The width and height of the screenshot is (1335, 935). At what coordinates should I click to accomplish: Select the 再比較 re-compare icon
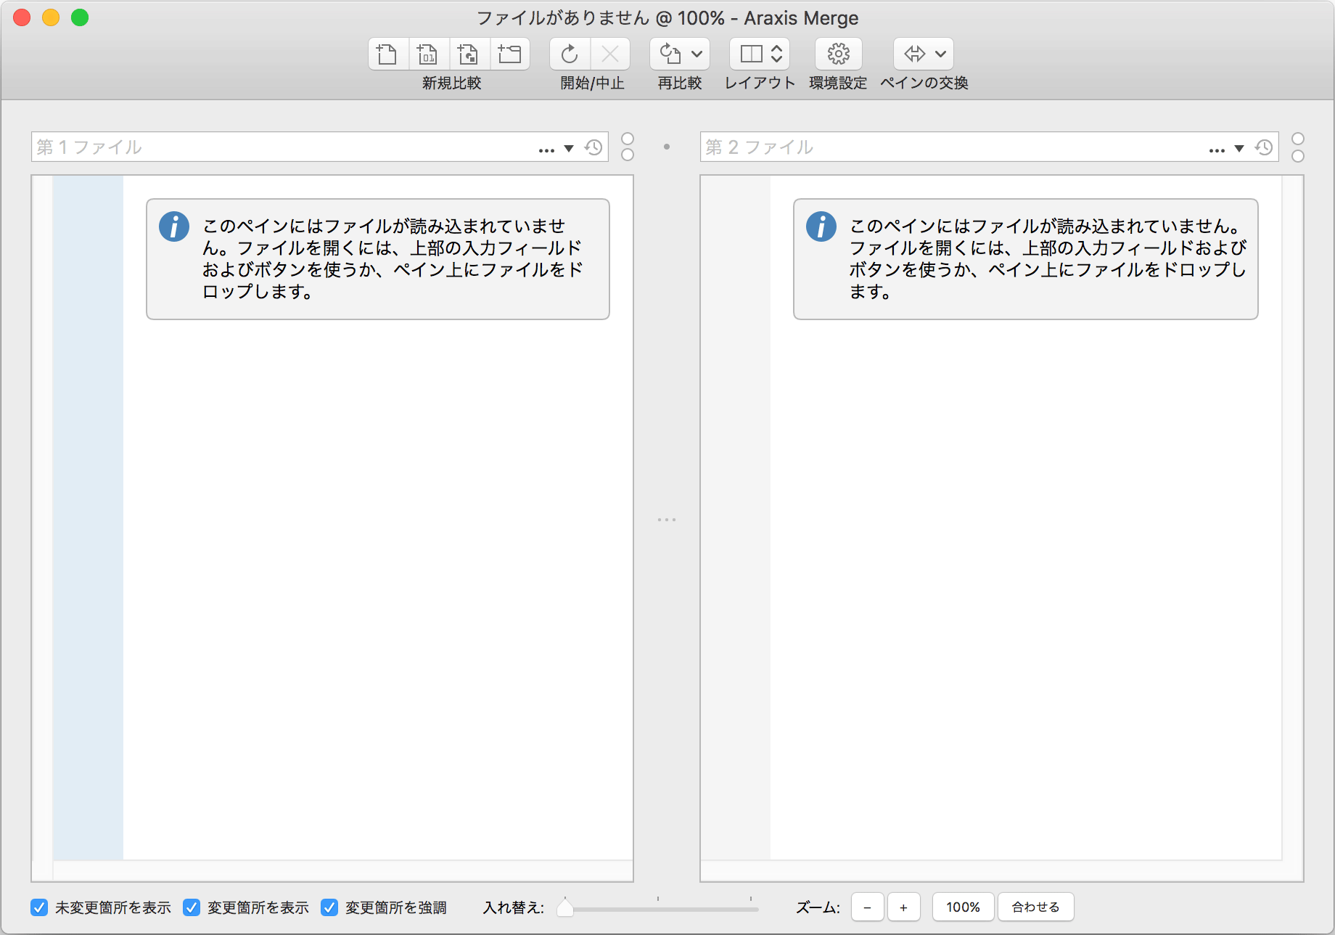click(x=668, y=54)
